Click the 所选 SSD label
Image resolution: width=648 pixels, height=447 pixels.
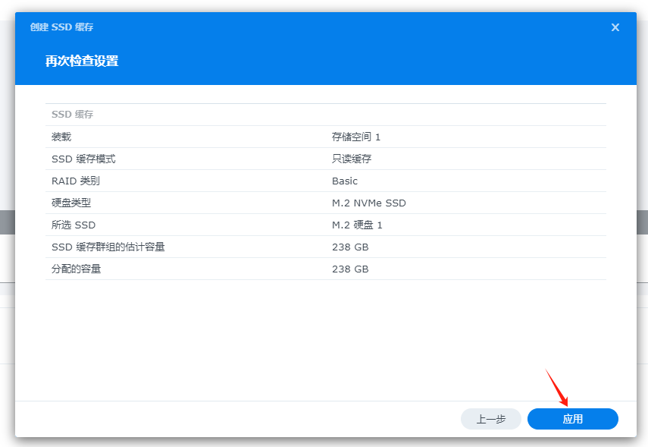point(74,225)
